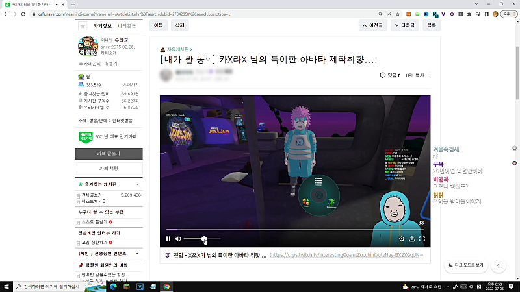Click the 이동 (move) button
The height and width of the screenshot is (292, 520).
[x=159, y=25]
